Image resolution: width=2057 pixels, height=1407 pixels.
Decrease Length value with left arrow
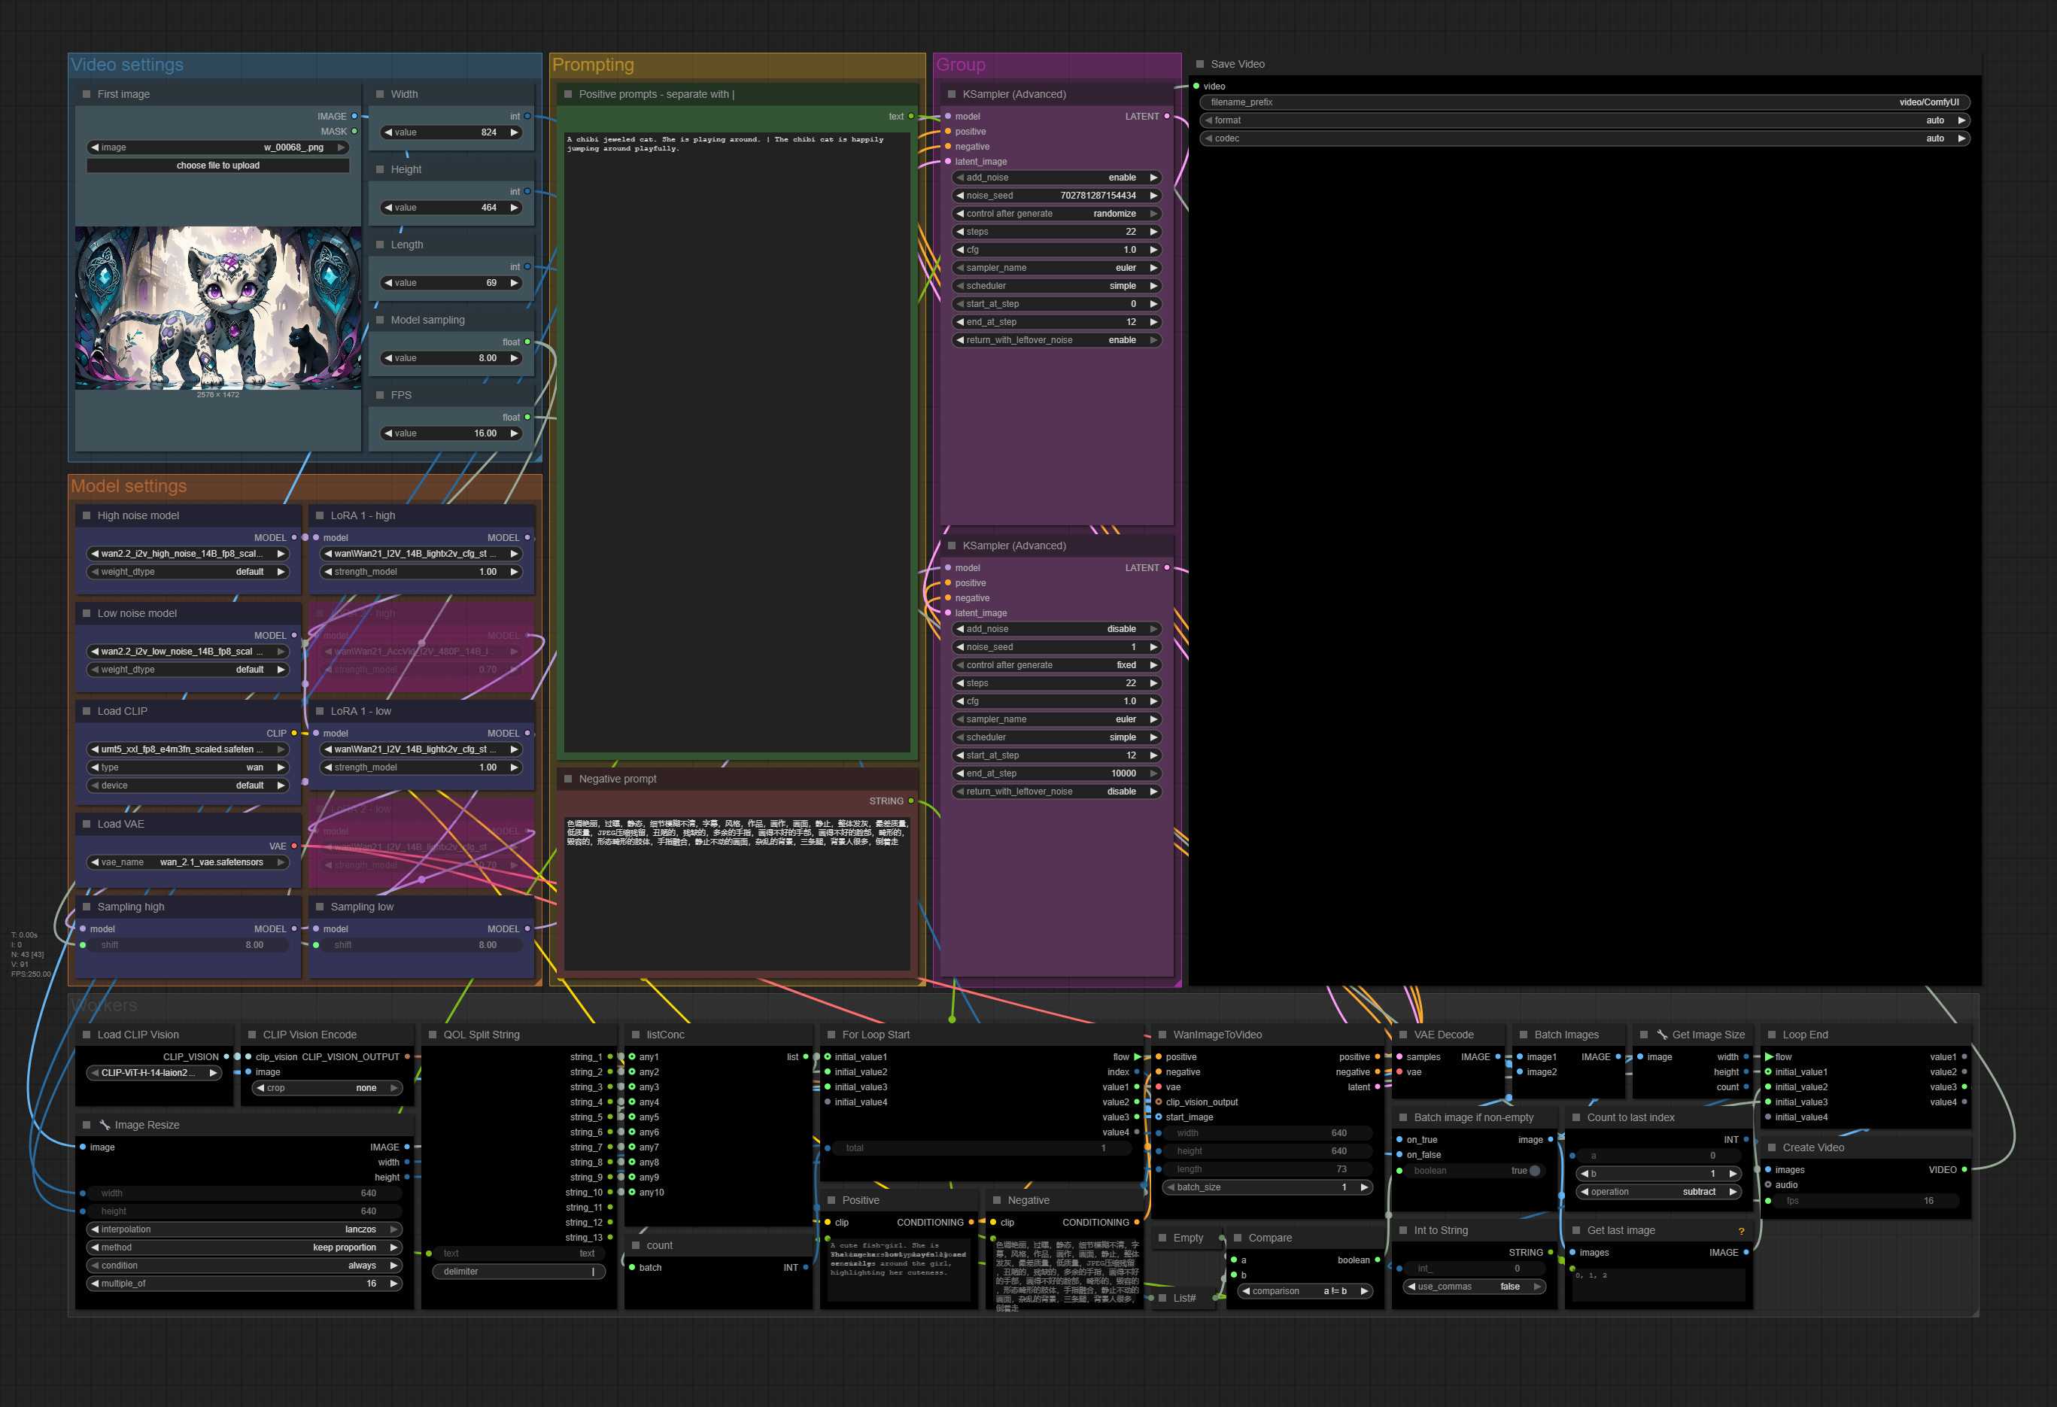pos(387,282)
